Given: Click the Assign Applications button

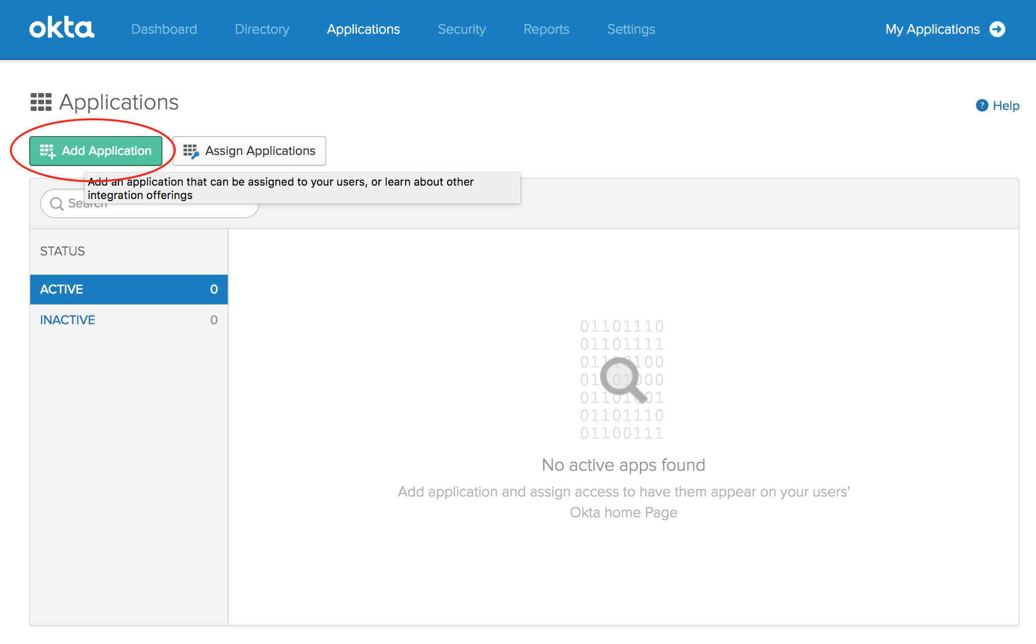Looking at the screenshot, I should 249,151.
